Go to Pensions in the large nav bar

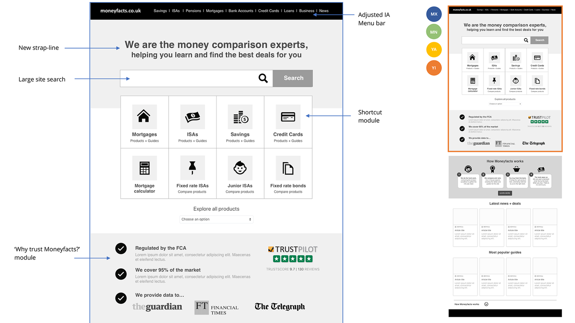(193, 11)
